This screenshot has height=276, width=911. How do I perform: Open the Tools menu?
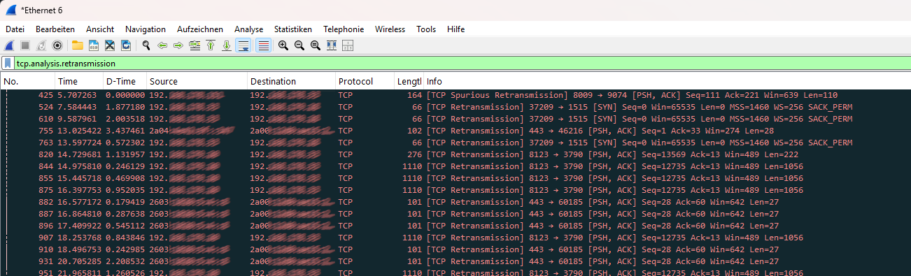click(426, 29)
